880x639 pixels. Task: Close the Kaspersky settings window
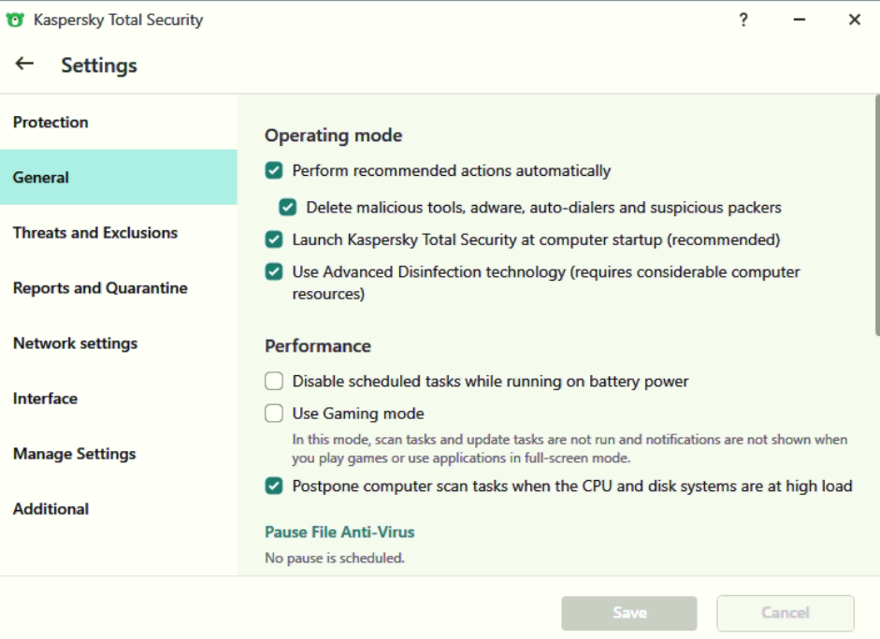(854, 20)
